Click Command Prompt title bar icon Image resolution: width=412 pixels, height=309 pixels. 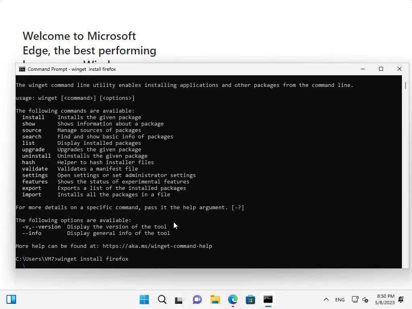pyautogui.click(x=22, y=69)
